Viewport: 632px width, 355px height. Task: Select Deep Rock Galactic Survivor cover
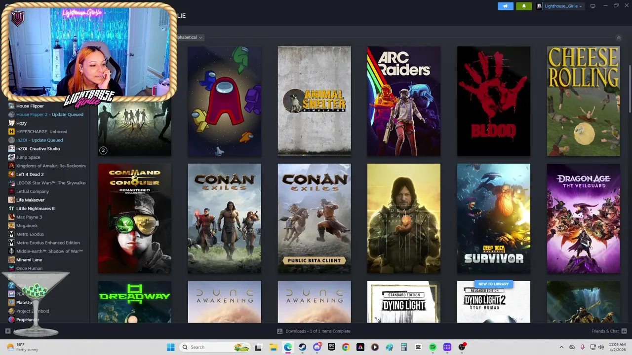[x=494, y=218]
